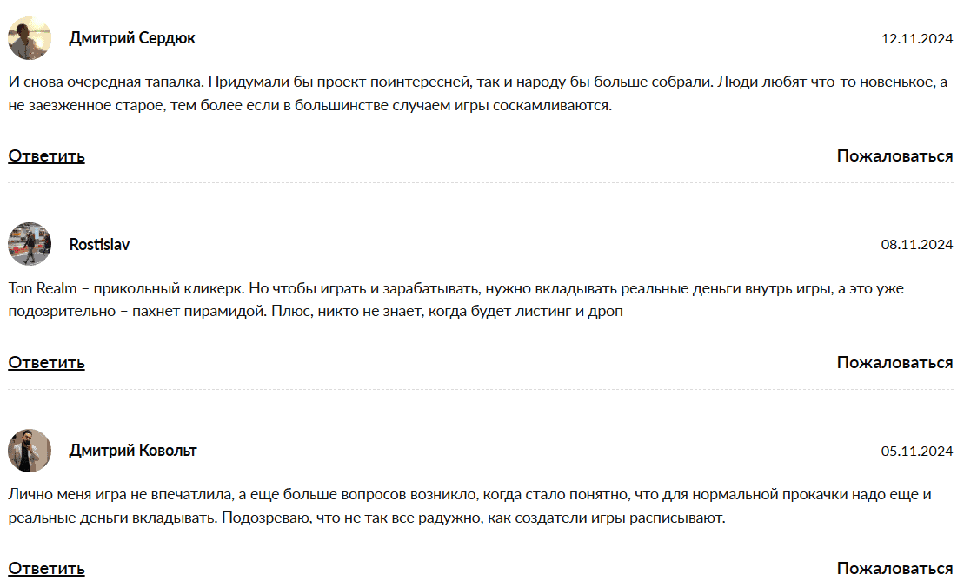Select the username Rostislav
The width and height of the screenshot is (964, 587).
(x=99, y=245)
